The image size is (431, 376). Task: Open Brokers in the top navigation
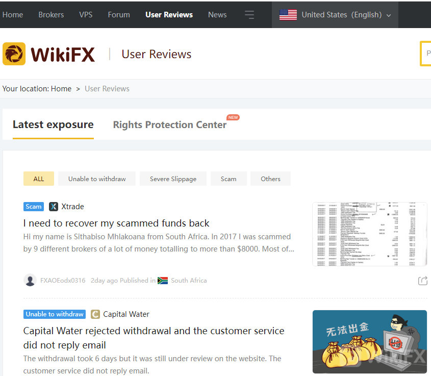[51, 15]
